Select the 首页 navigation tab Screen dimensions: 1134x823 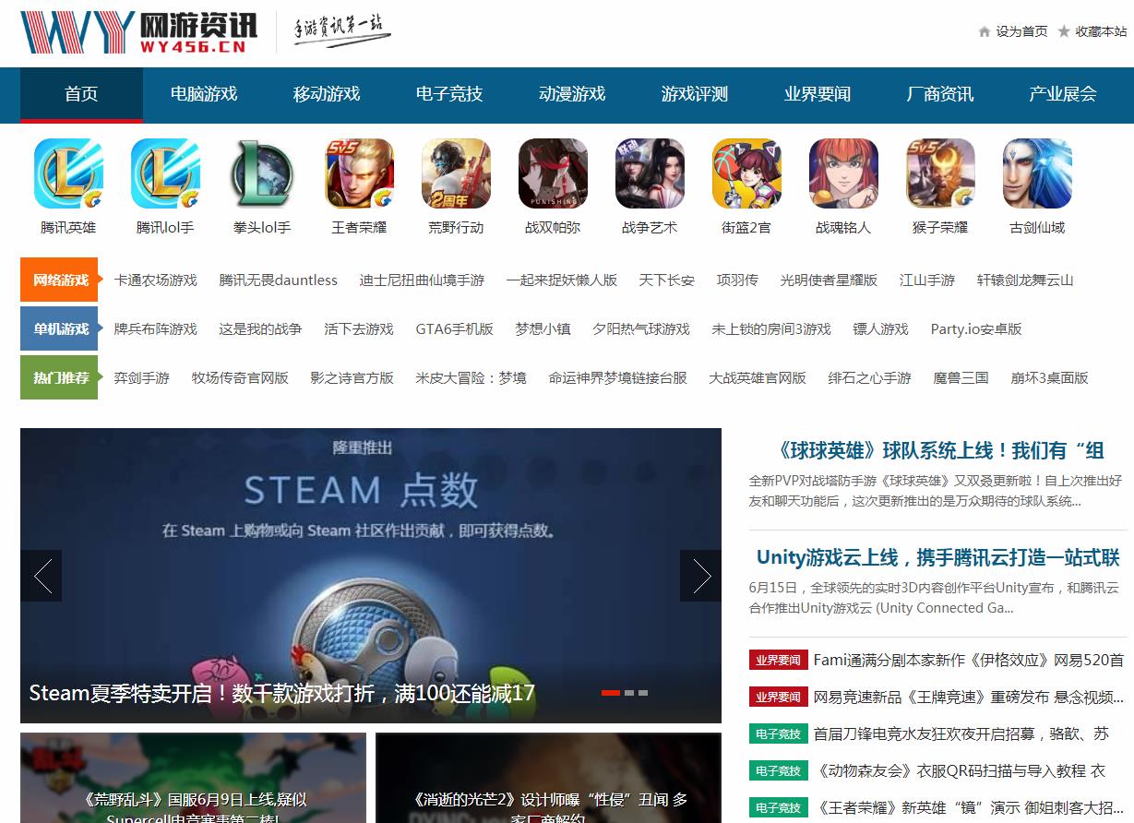click(81, 94)
